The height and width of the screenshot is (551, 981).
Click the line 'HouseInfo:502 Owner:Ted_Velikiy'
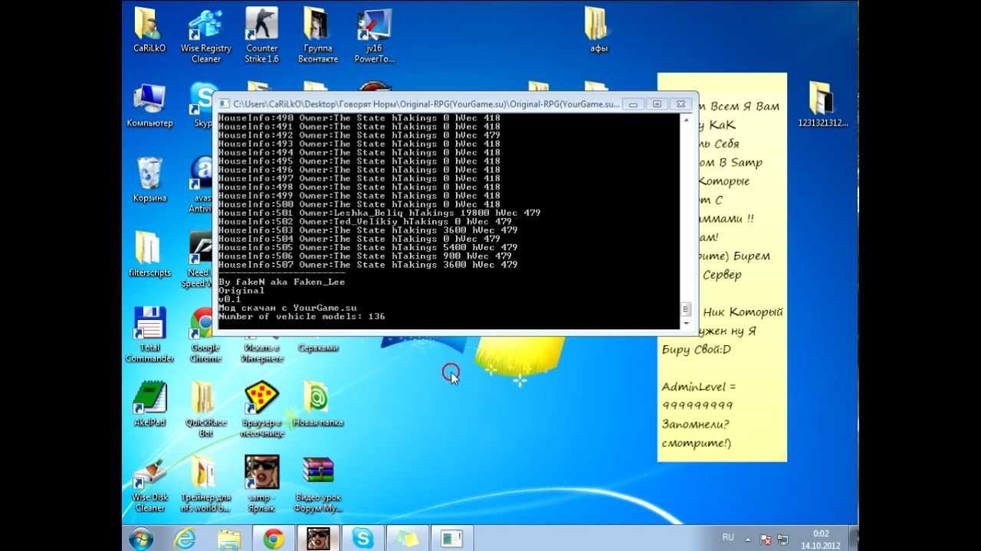[365, 221]
